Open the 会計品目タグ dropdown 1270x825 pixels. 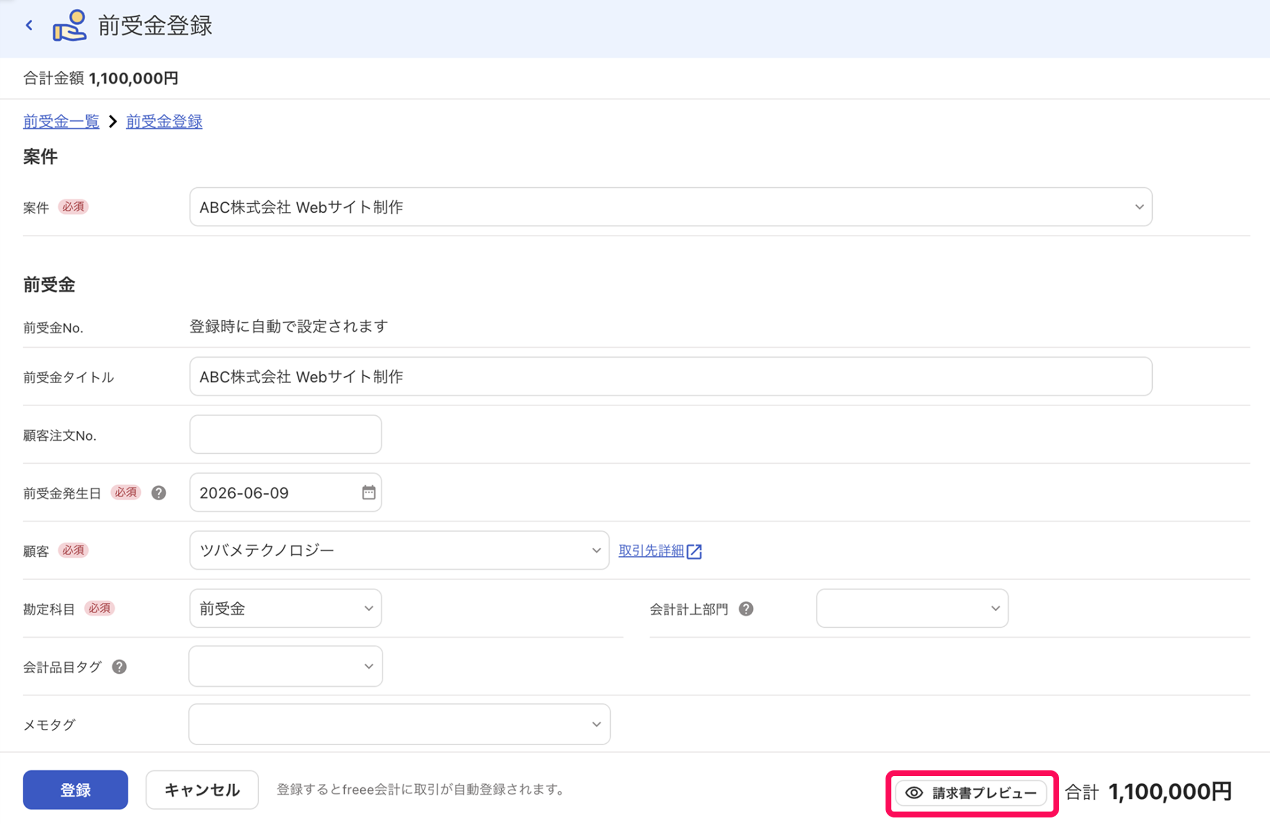pos(285,666)
